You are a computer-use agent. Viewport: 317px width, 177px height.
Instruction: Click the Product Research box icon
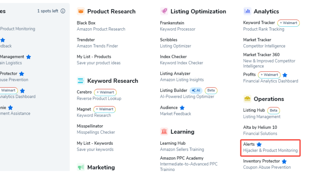pos(81,11)
